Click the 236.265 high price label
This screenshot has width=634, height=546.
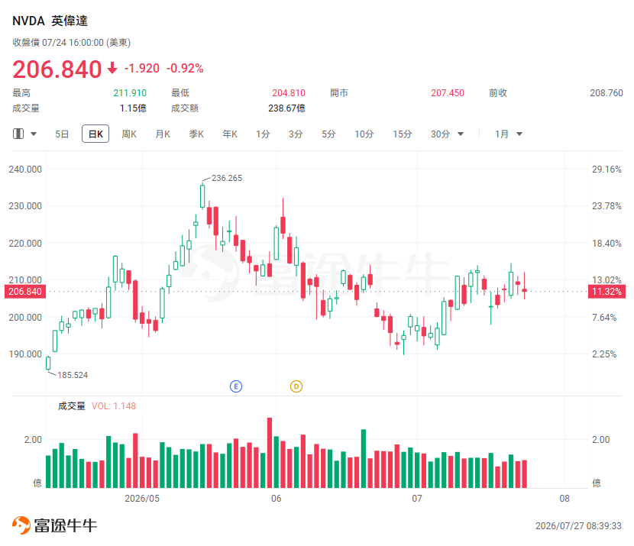[227, 178]
